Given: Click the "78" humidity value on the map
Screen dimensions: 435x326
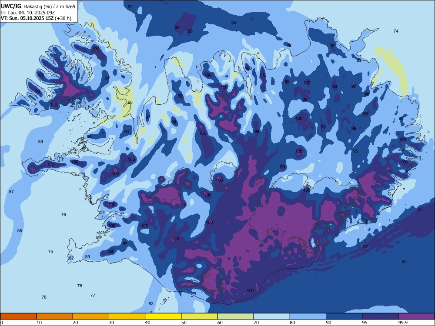Looking at the screenshot, I should point(80,286).
